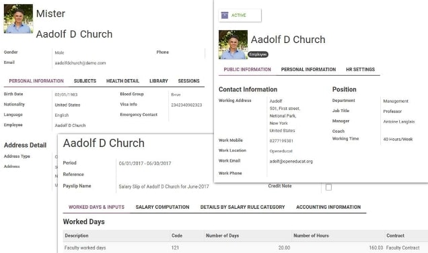Open Details by Salary Rule Category tab

coord(243,207)
